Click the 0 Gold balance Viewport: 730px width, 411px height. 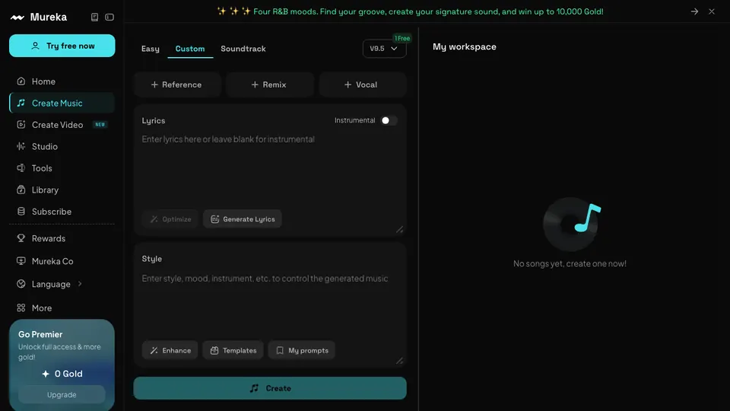(62, 374)
